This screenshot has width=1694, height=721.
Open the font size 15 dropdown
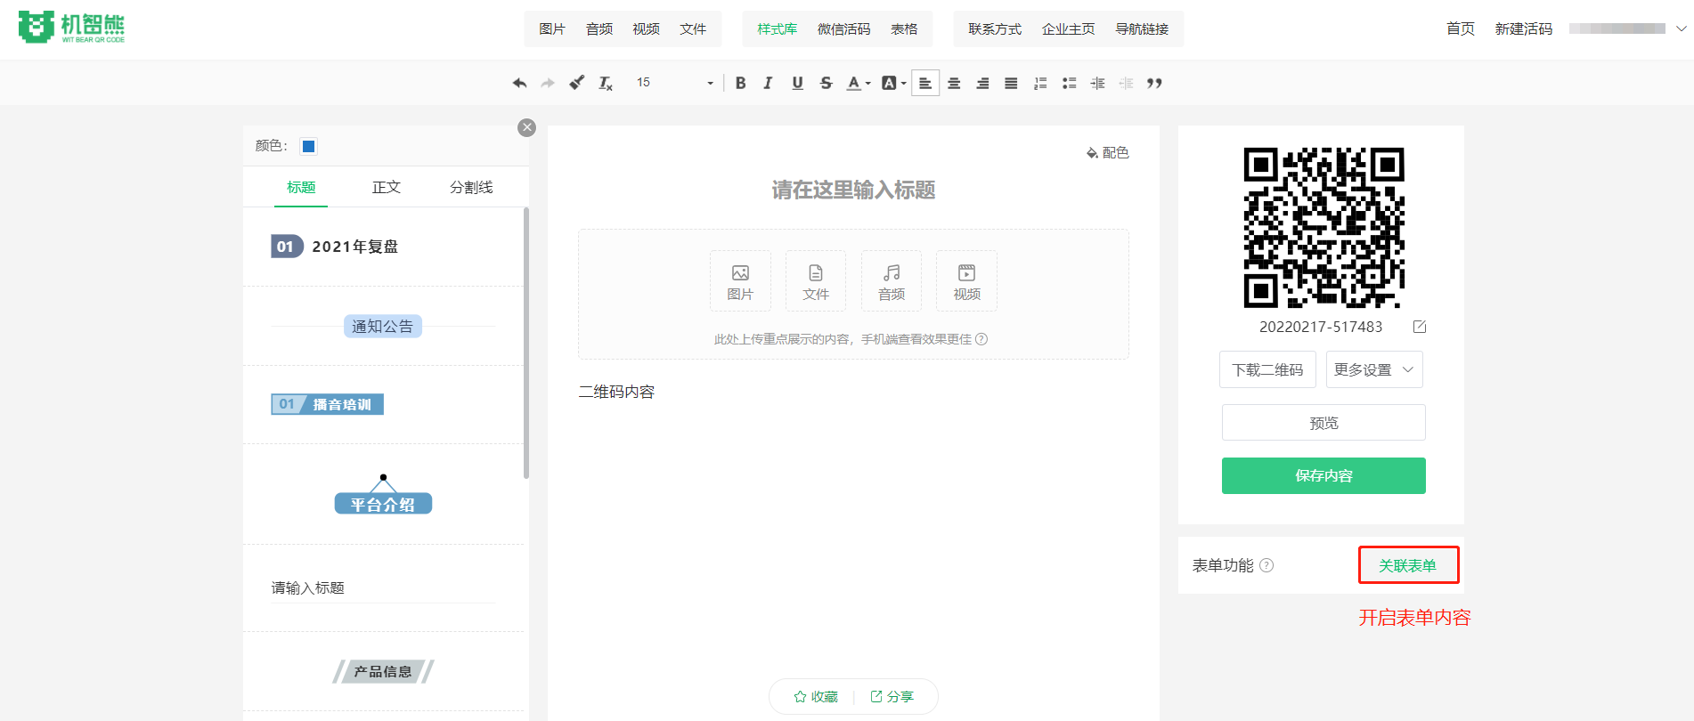[674, 83]
